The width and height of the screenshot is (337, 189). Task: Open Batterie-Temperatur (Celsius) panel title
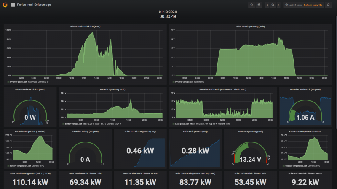click(x=30, y=131)
